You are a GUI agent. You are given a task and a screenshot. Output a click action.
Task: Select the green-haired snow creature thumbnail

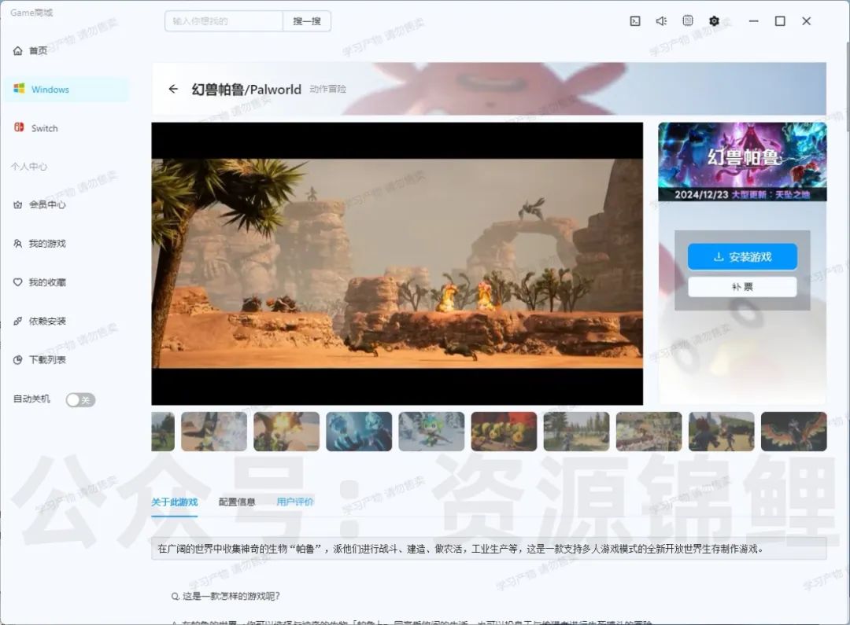(x=431, y=432)
